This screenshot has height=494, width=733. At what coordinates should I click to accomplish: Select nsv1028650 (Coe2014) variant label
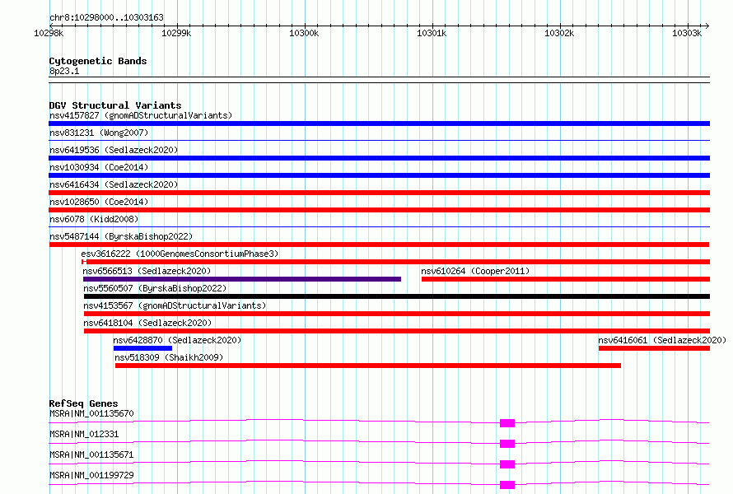tap(99, 202)
